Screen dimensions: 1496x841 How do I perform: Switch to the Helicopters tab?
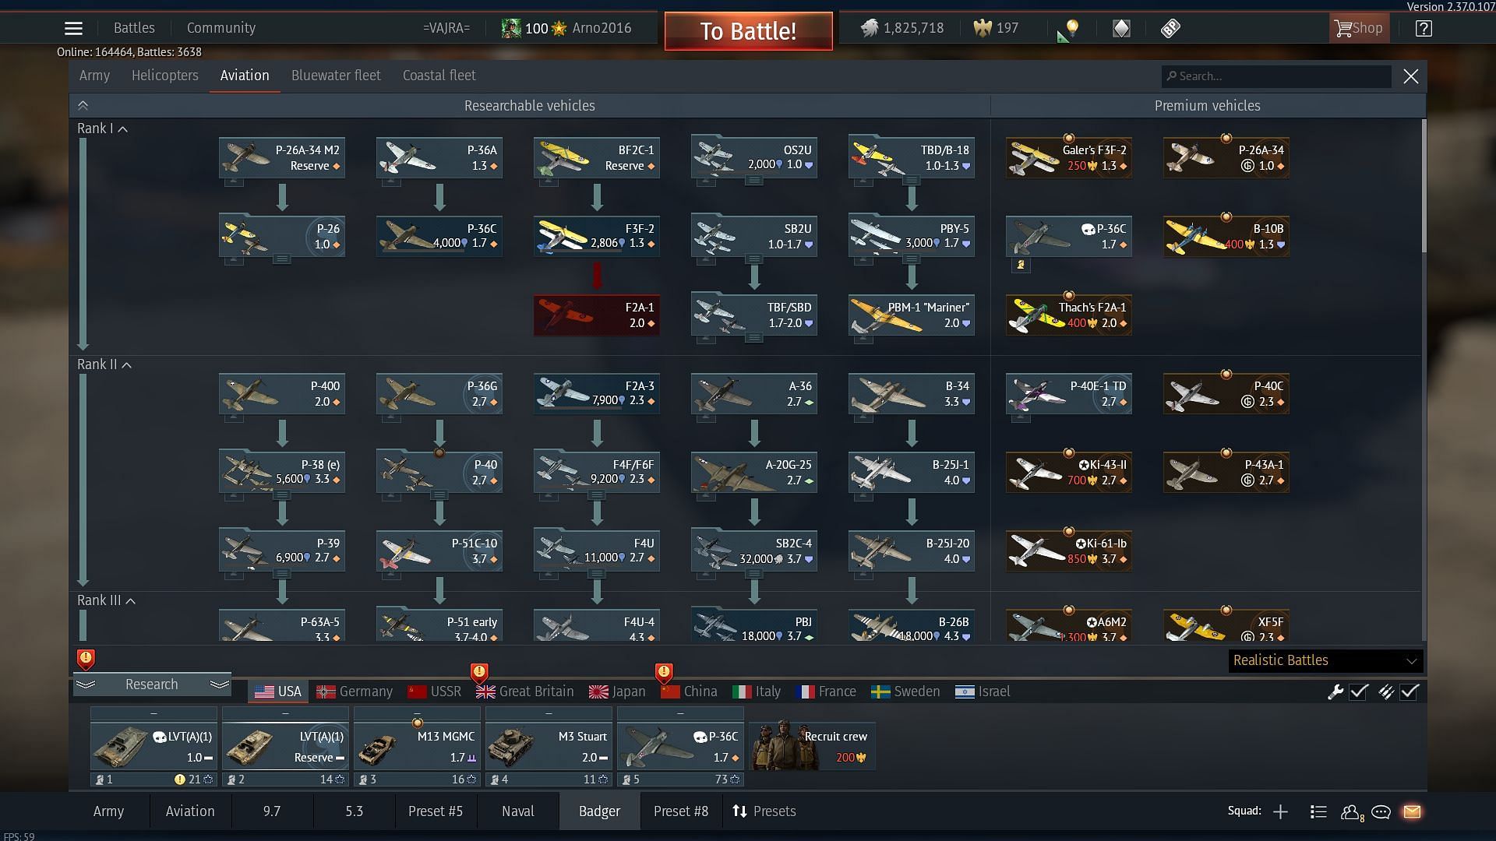164,76
